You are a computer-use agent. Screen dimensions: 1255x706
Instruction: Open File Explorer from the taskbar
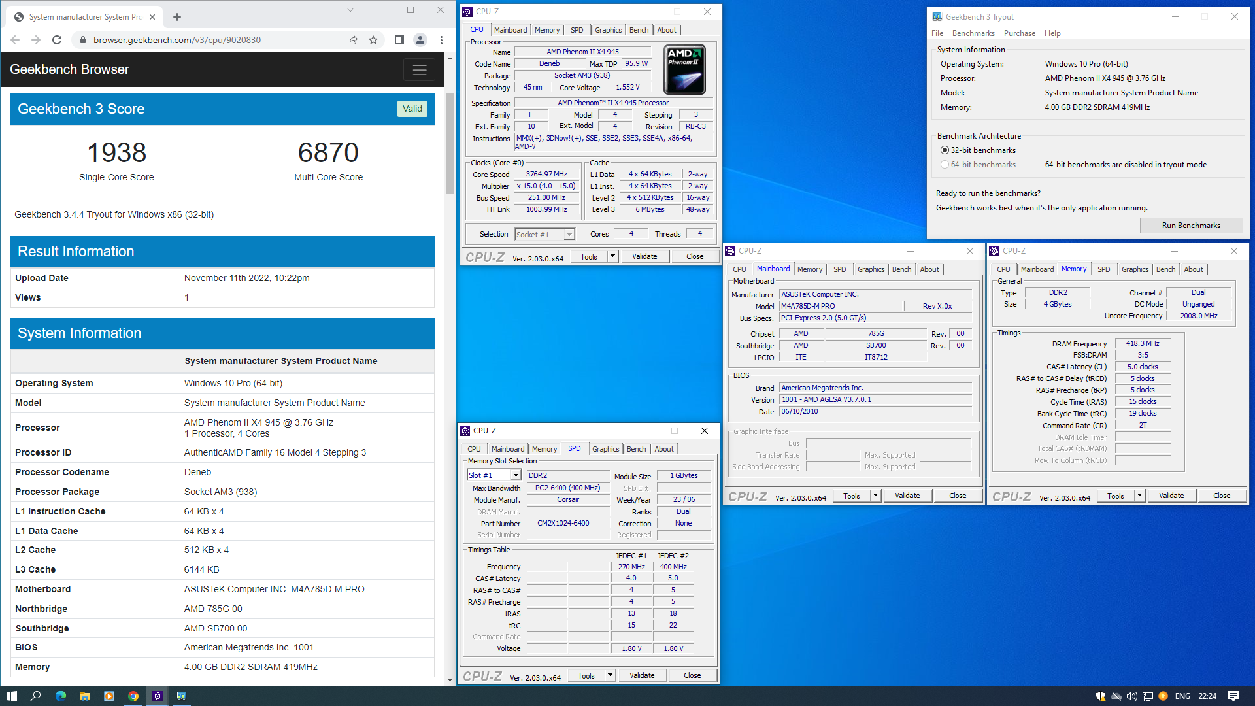coord(85,696)
